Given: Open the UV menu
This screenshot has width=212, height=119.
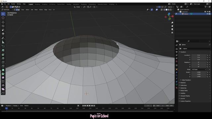Looking at the screenshot, I should click(x=54, y=10).
